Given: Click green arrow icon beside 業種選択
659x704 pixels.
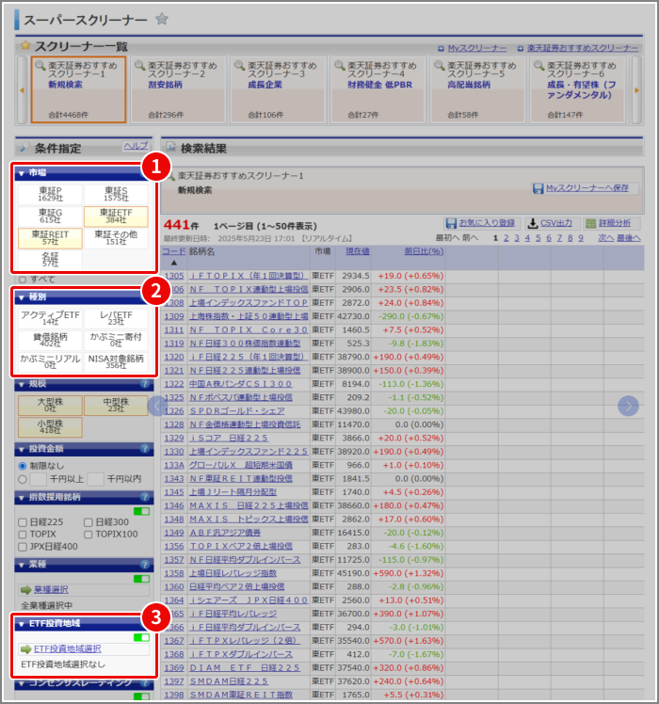Looking at the screenshot, I should pyautogui.click(x=25, y=589).
